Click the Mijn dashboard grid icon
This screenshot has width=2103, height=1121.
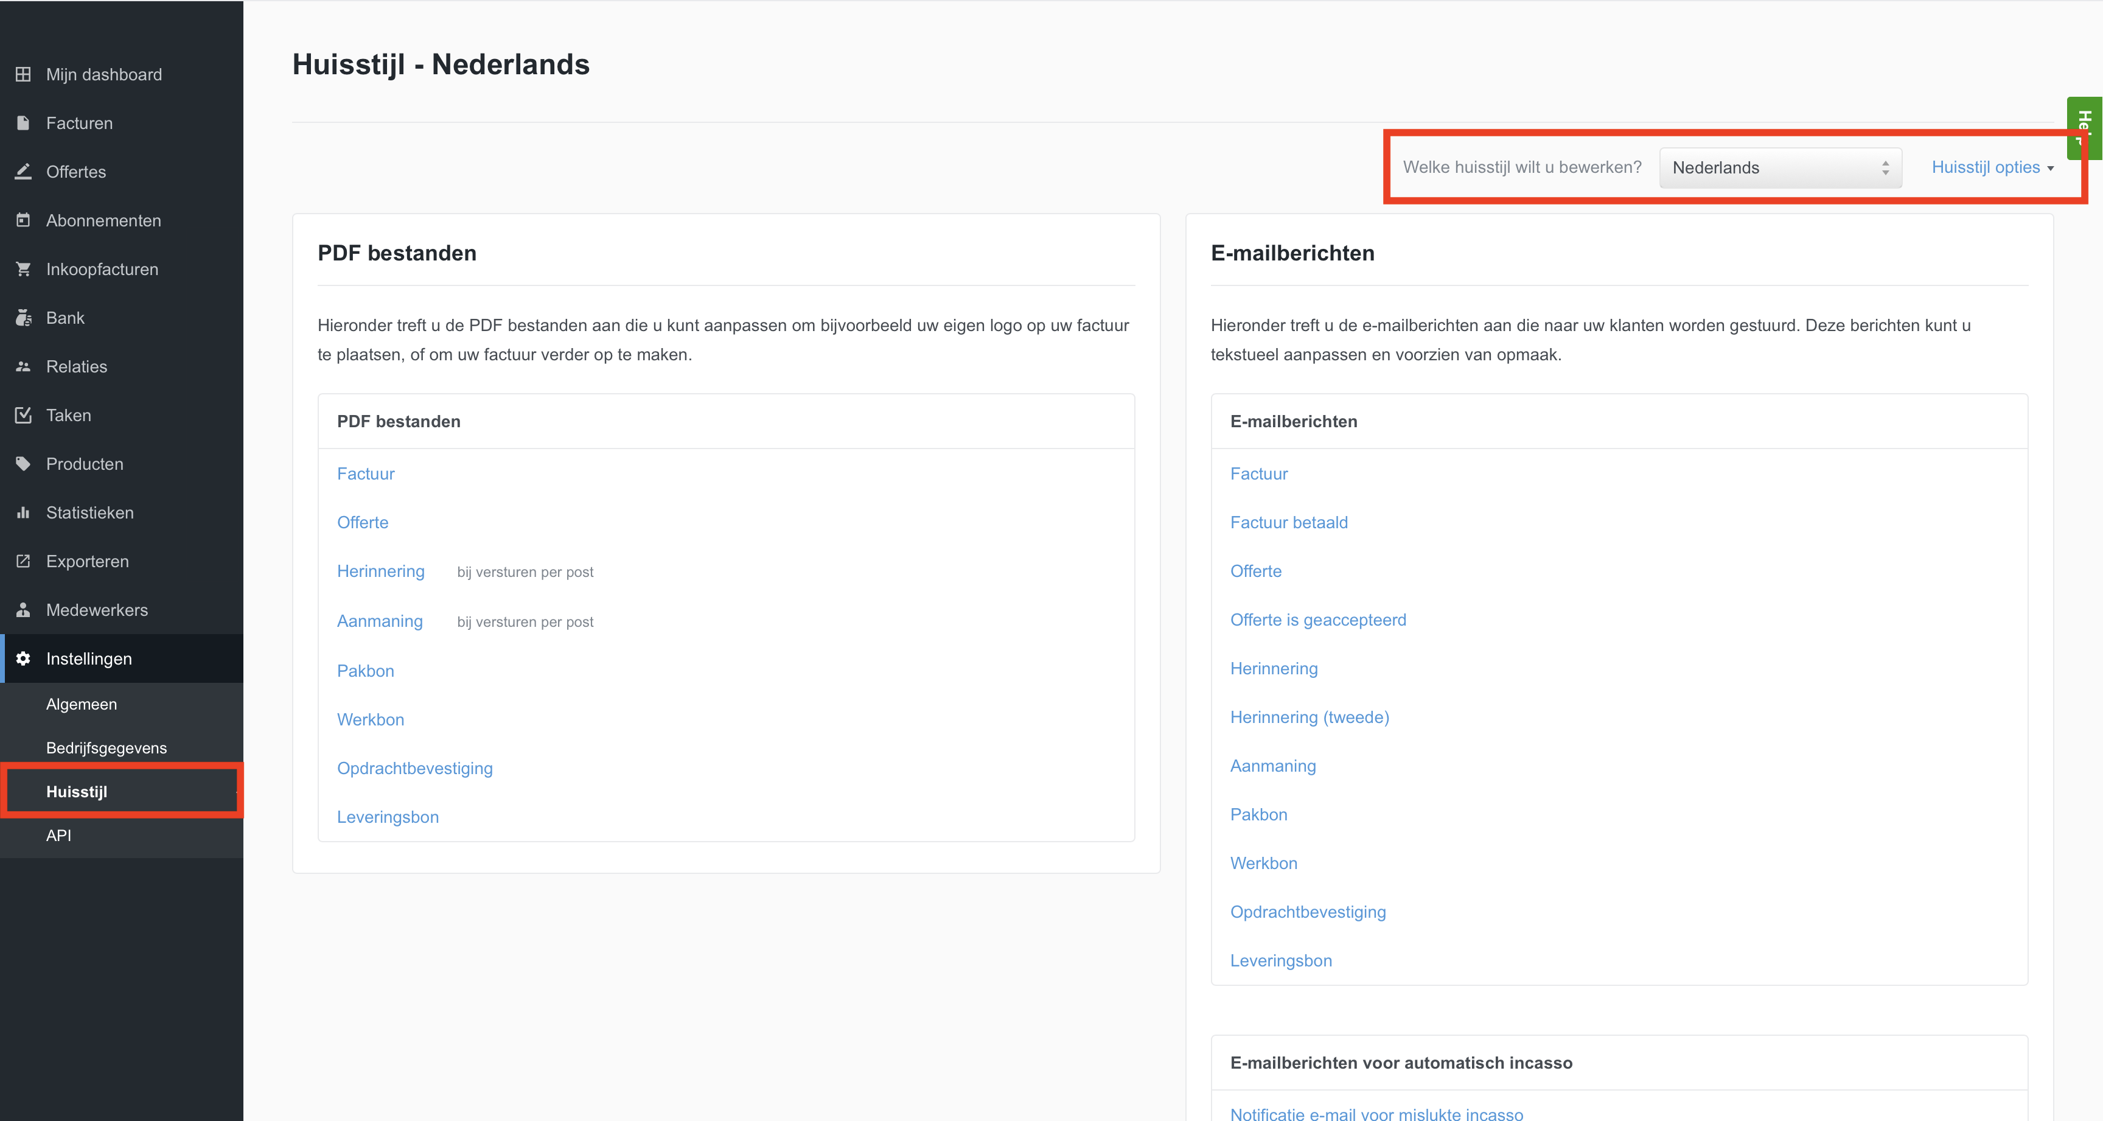pos(23,74)
